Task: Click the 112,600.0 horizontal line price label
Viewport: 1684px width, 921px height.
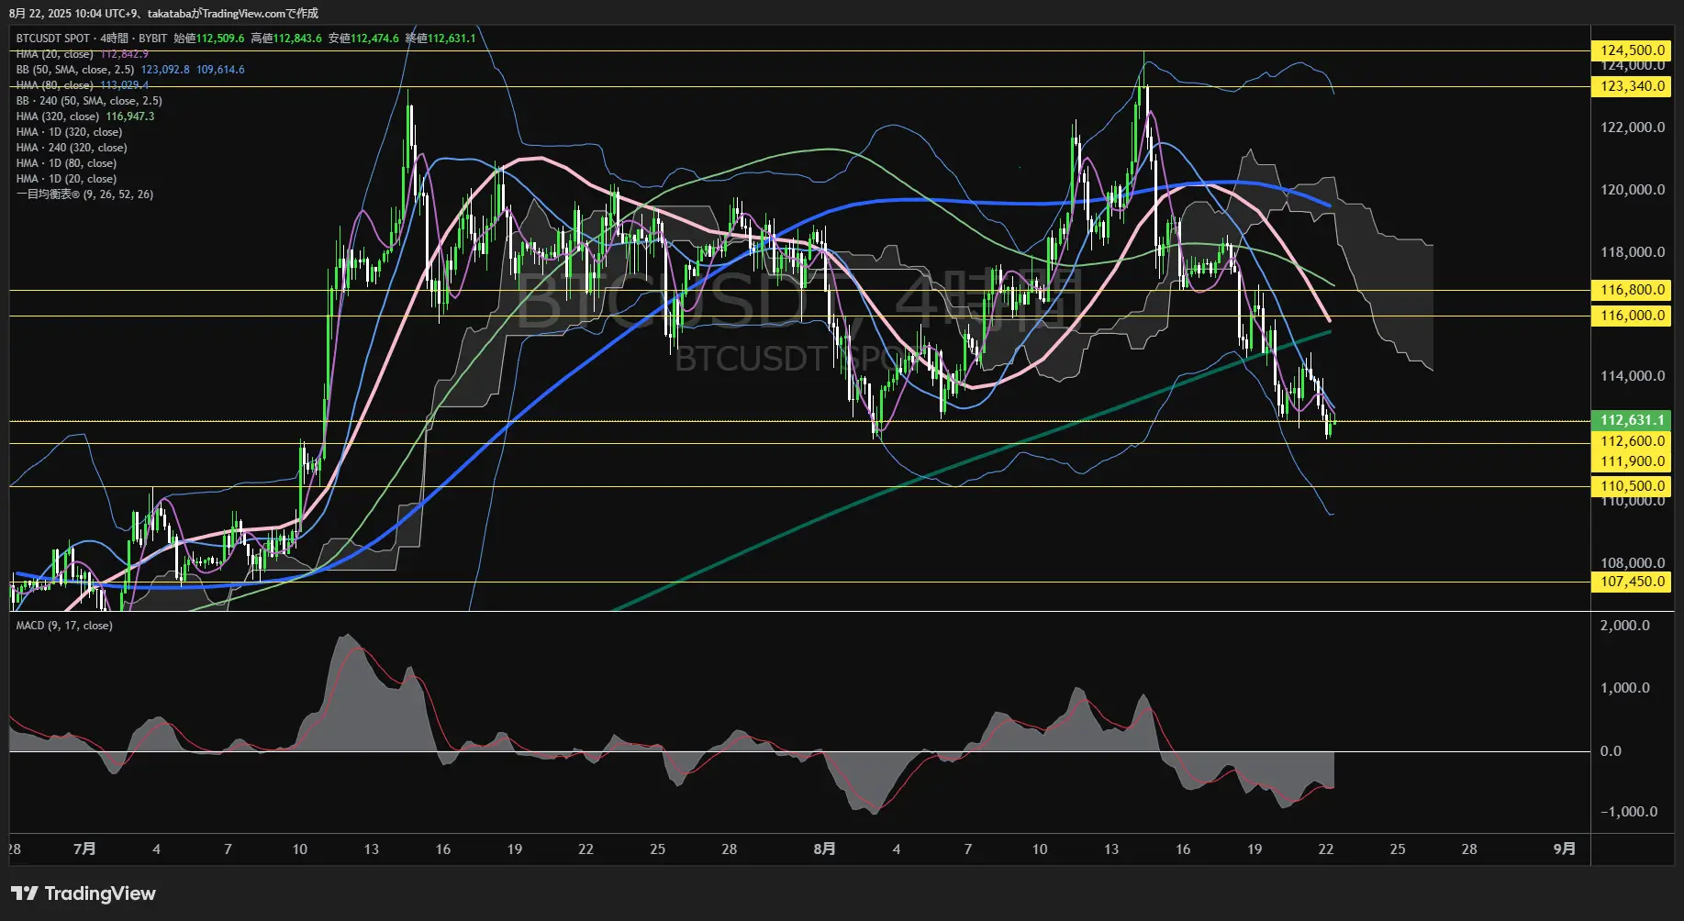Action: tap(1632, 441)
